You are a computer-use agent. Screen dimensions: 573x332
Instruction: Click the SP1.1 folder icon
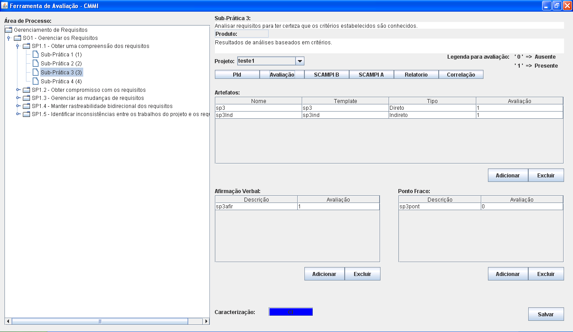[26, 46]
